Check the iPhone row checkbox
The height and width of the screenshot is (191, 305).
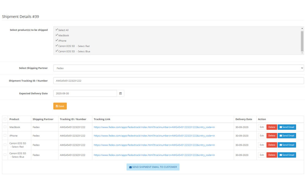coord(5,135)
